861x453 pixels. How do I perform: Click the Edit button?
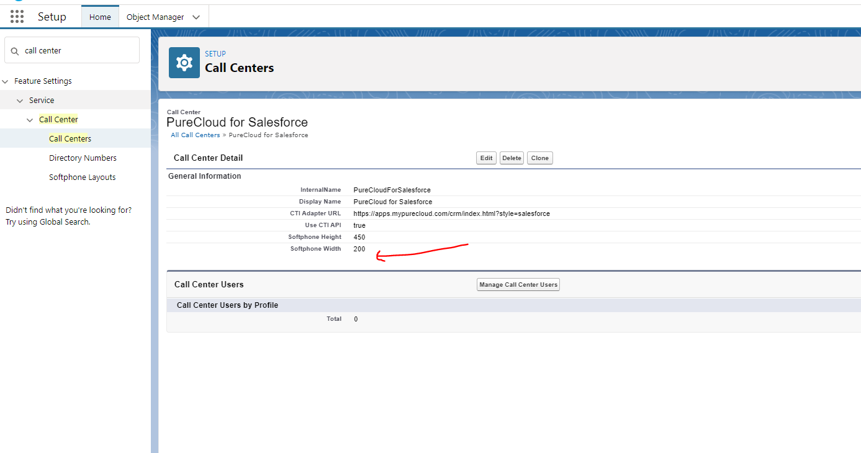[487, 158]
